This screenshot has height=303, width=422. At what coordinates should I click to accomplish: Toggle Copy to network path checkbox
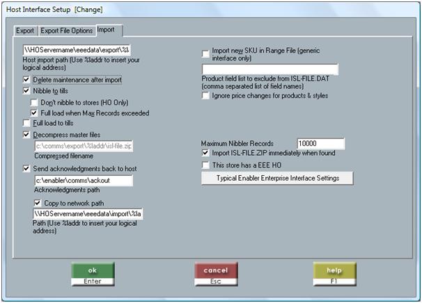[x=38, y=203]
